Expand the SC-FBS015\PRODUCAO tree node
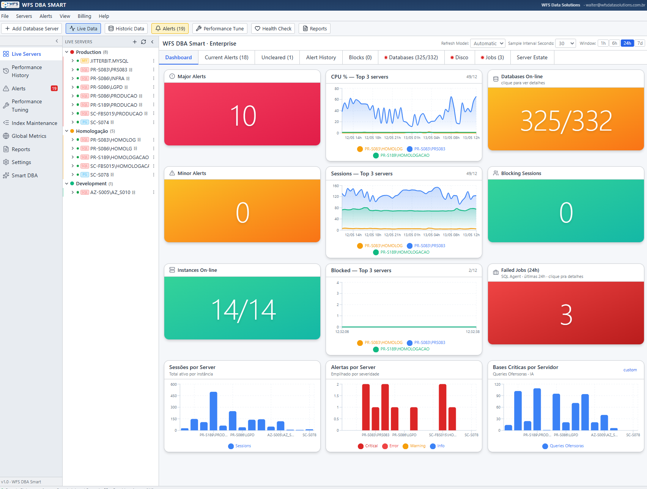Viewport: 647px width, 489px height. tap(72, 114)
